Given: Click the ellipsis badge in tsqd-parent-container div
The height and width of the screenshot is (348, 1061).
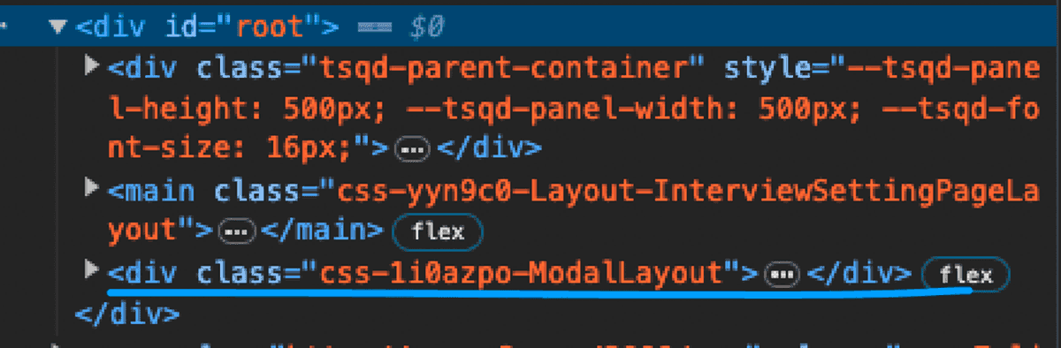Looking at the screenshot, I should click(412, 149).
